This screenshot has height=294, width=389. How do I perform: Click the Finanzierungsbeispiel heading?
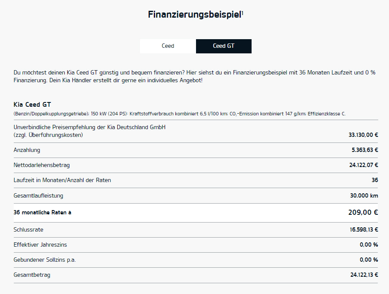coord(194,15)
